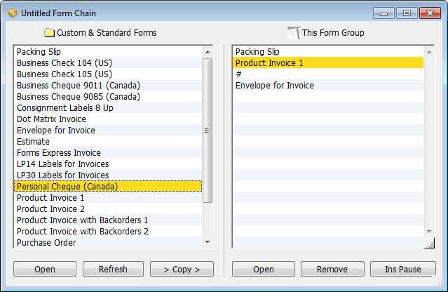Open the selected form in the left list
Image resolution: width=448 pixels, height=292 pixels.
point(45,269)
